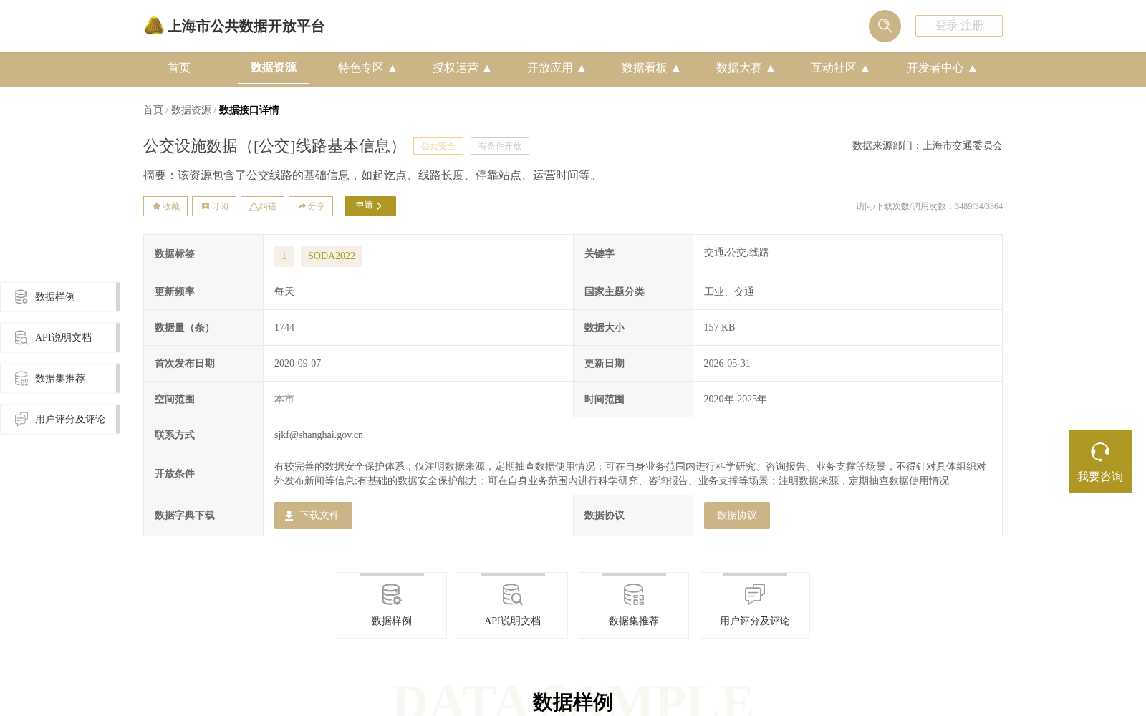
Task: Expand the 数据大赛 nav dropdown
Action: (x=746, y=68)
